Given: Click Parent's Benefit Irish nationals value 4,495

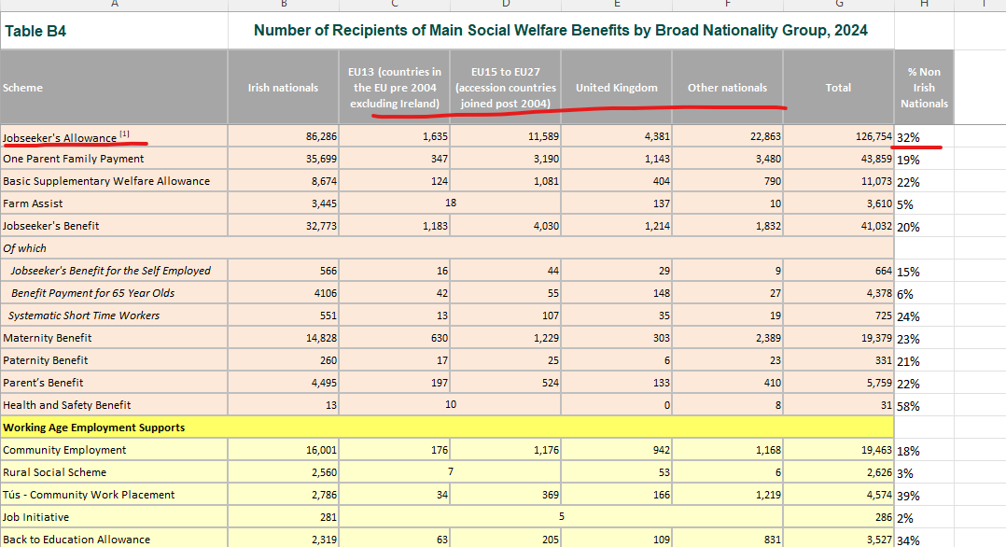Looking at the screenshot, I should (x=283, y=383).
